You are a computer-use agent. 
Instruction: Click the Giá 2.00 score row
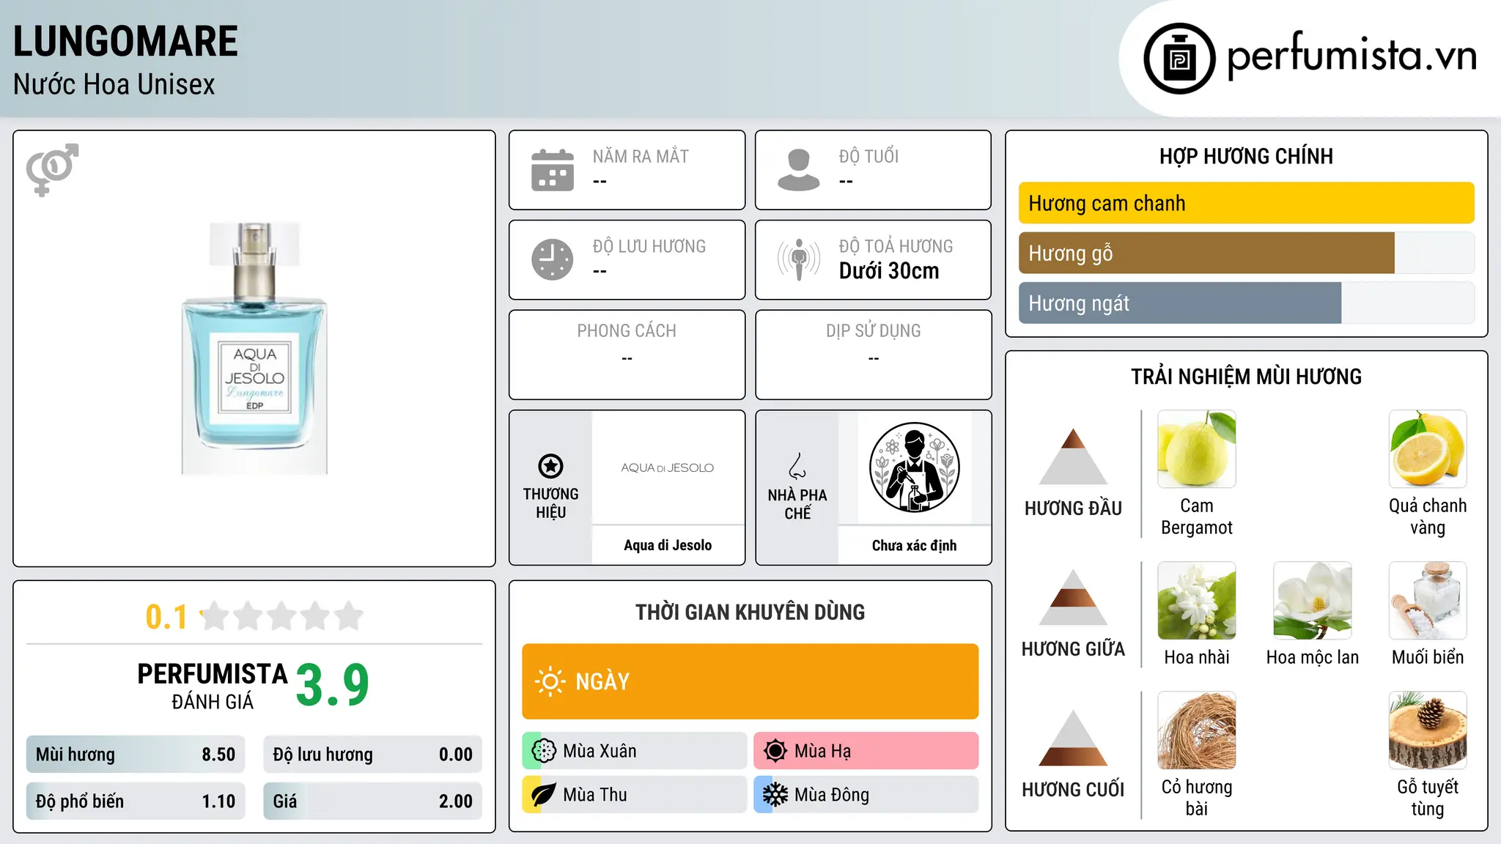[x=372, y=802]
